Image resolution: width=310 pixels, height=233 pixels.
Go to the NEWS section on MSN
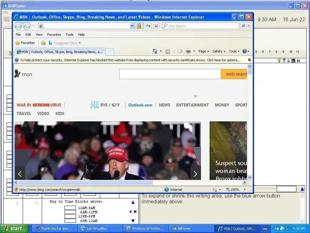(164, 105)
